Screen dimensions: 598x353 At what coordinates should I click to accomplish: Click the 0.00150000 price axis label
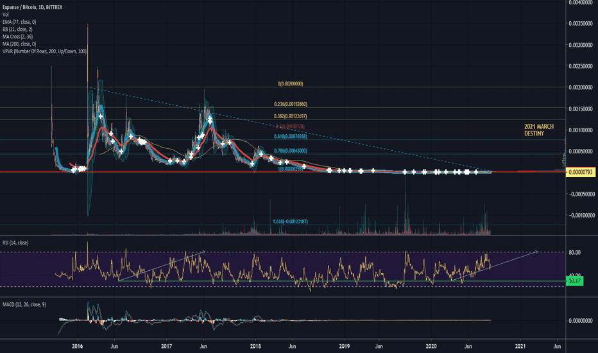click(581, 109)
